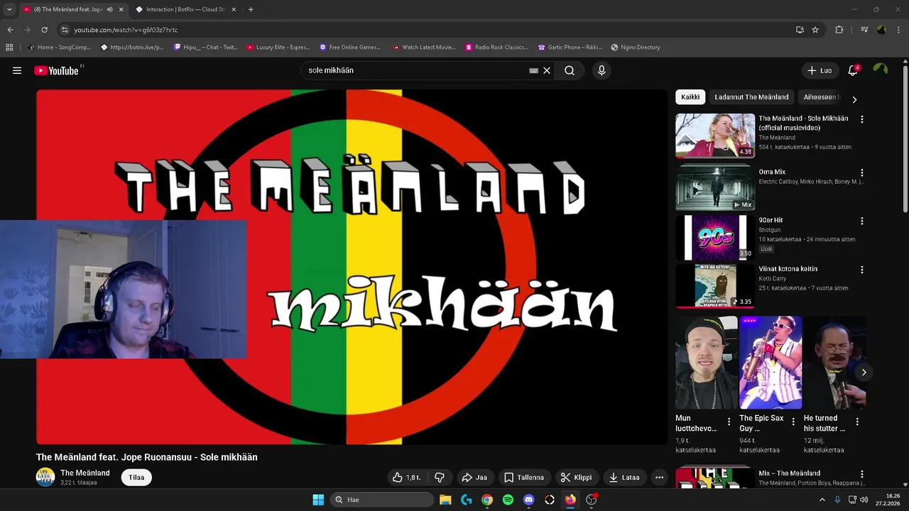Mute the playing tab via its speaker icon
The image size is (909, 511).
click(x=109, y=9)
